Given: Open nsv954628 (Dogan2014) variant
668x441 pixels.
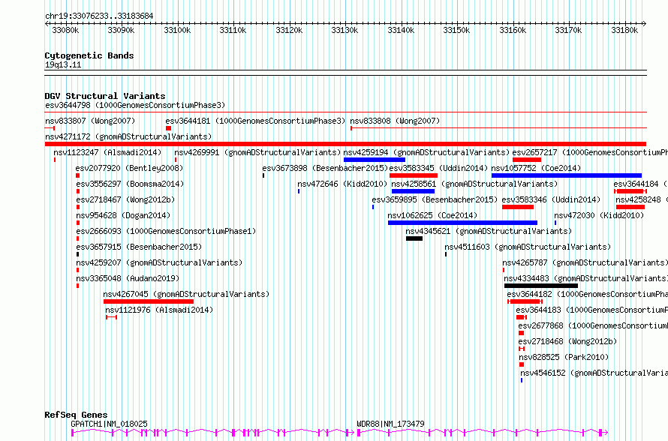Looking at the screenshot, I should 123,215.
